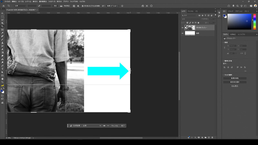Open the ファイル menu

tap(7, 2)
